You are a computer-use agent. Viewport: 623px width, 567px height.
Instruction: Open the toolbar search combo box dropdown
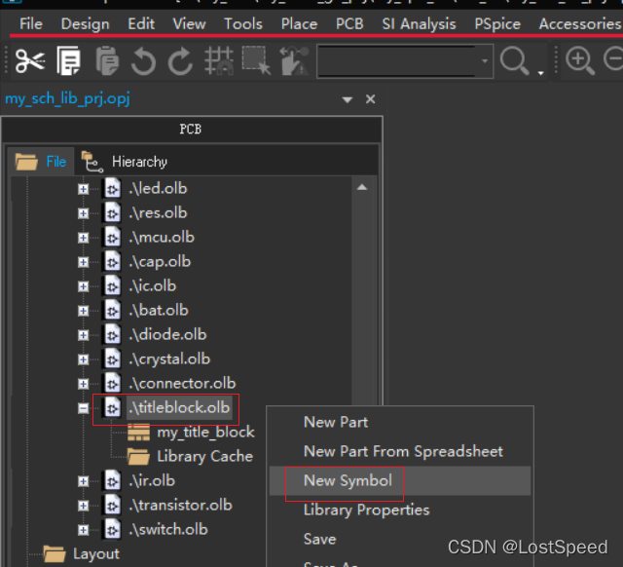coord(485,62)
